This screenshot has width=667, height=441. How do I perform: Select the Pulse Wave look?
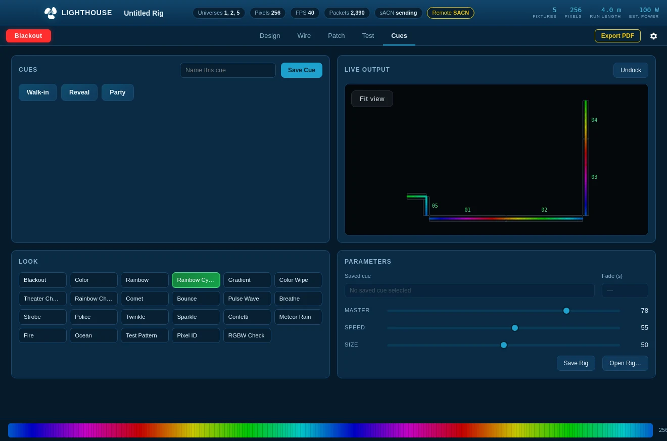247,299
